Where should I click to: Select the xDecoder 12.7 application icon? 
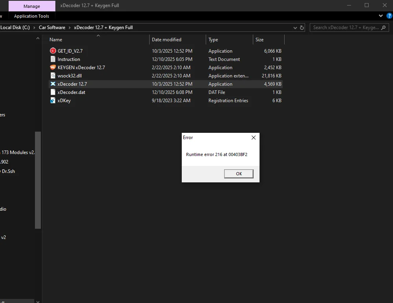53,84
